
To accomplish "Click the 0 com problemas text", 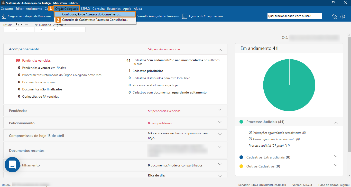I will click(x=160, y=123).
